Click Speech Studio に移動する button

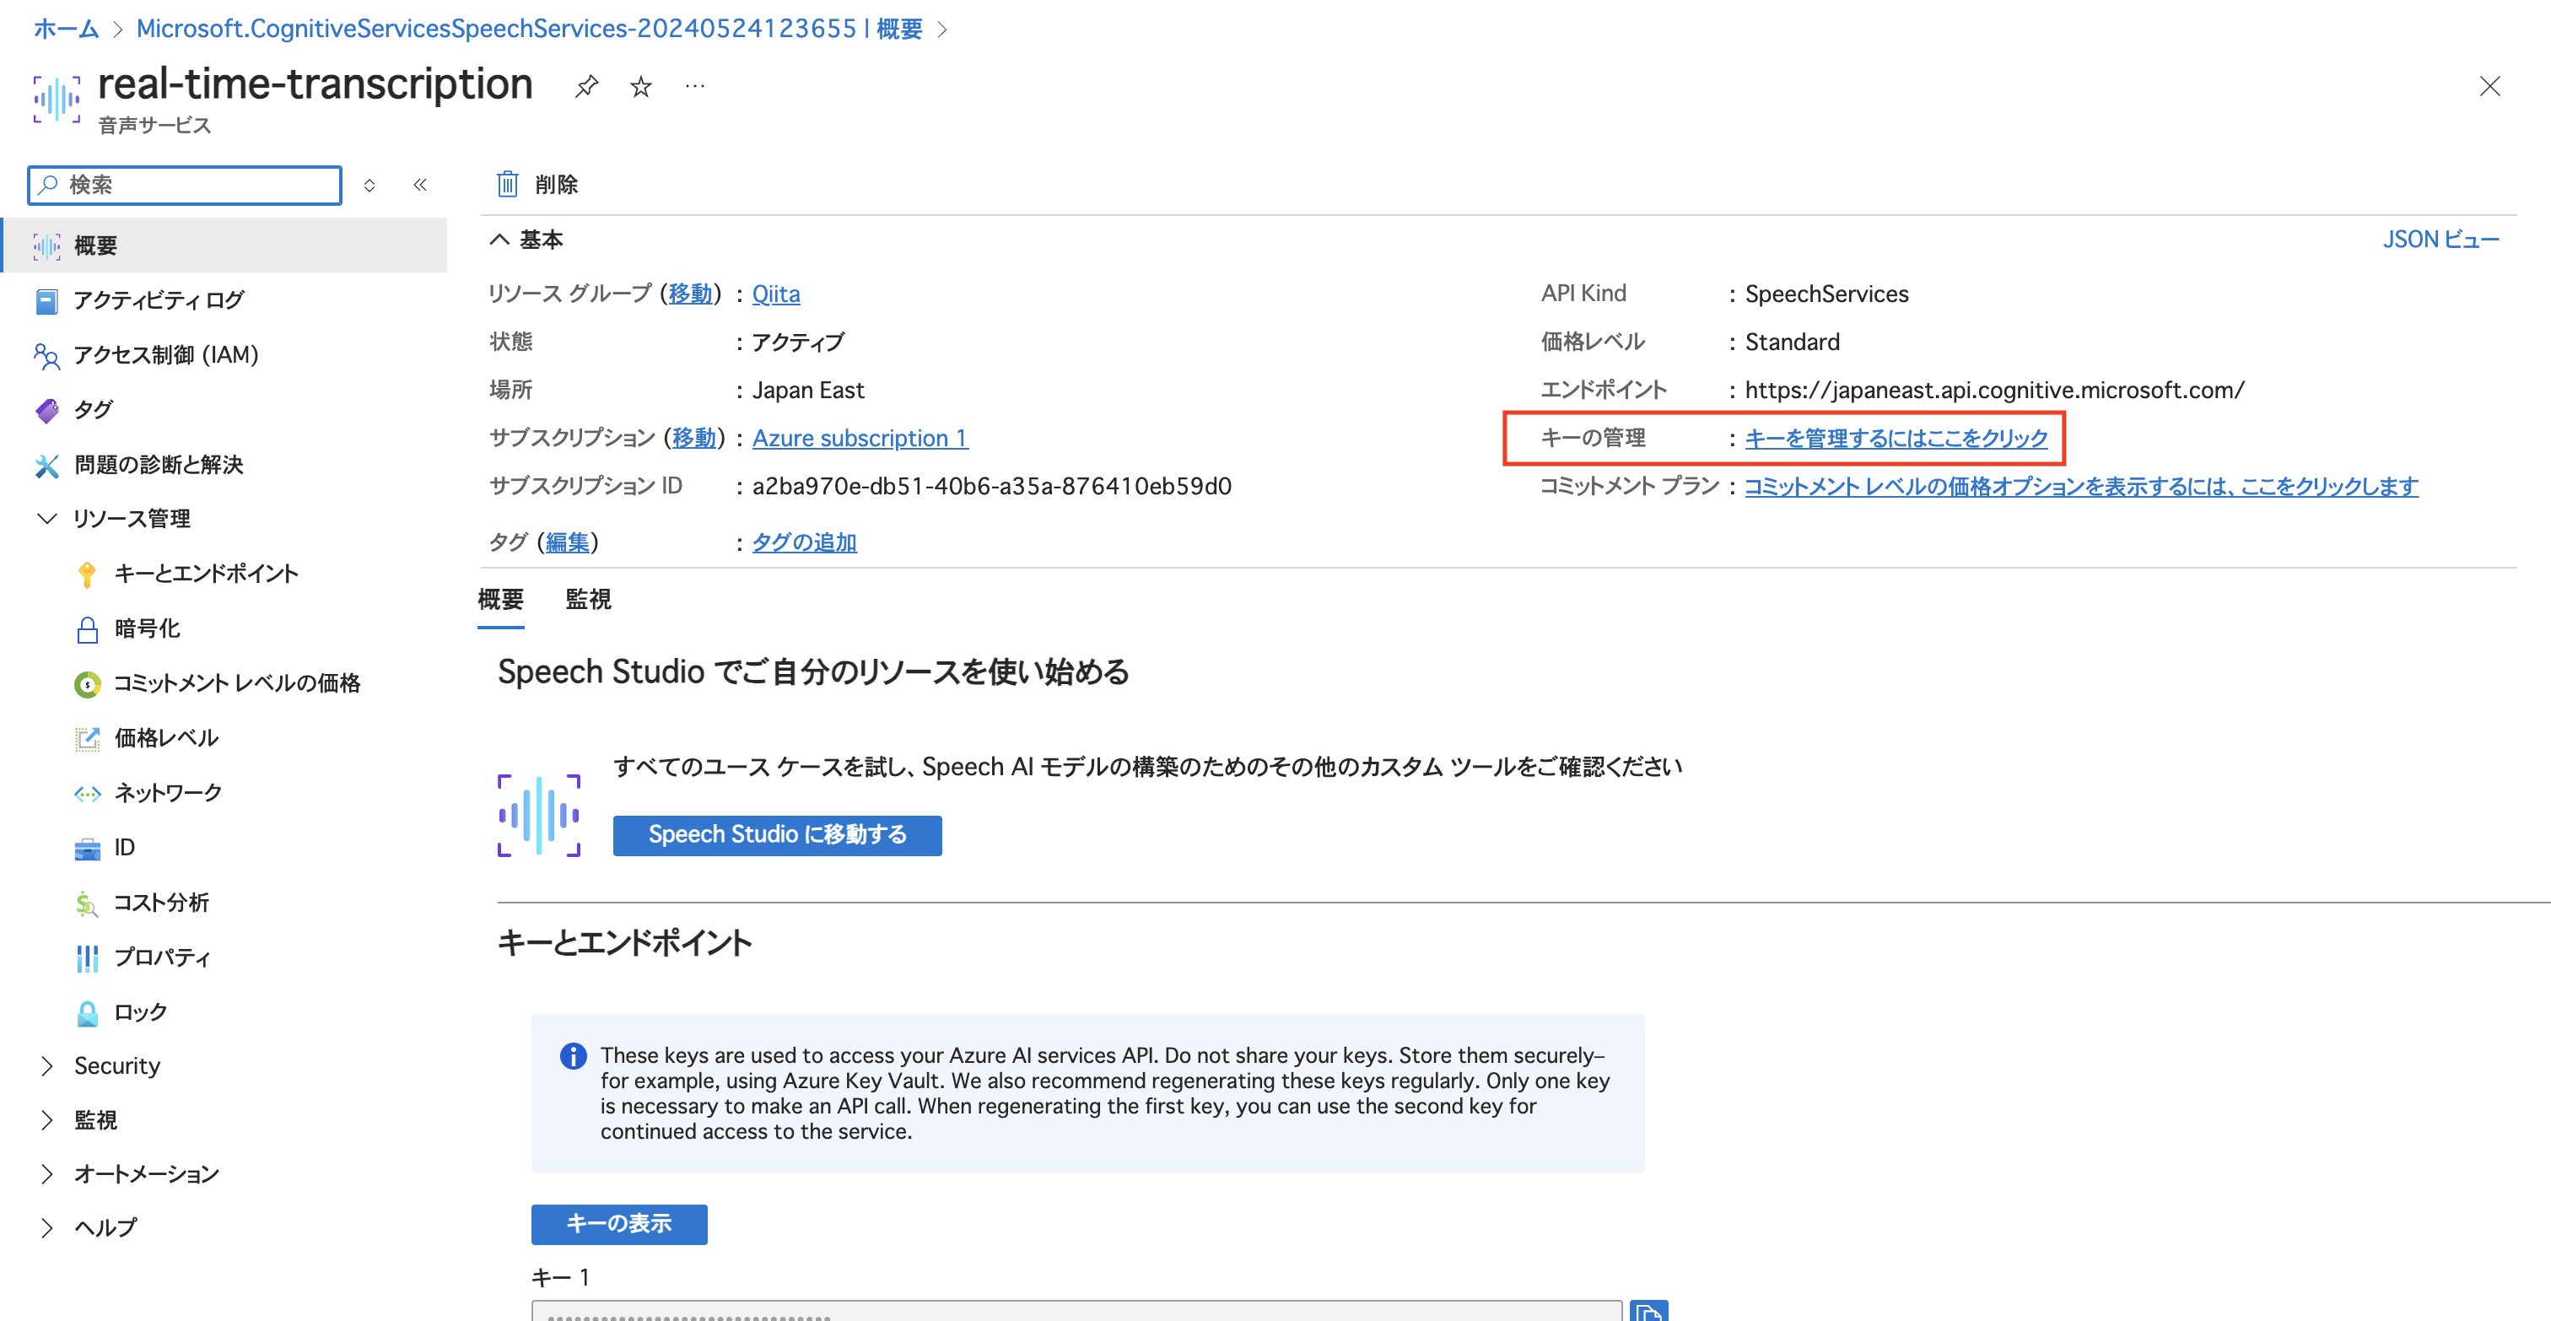point(778,835)
